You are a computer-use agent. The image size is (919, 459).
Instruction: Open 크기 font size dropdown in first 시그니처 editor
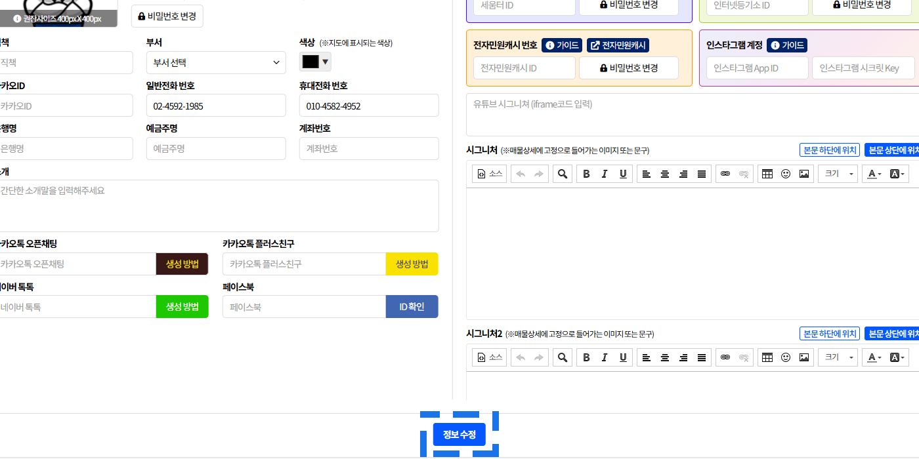838,174
